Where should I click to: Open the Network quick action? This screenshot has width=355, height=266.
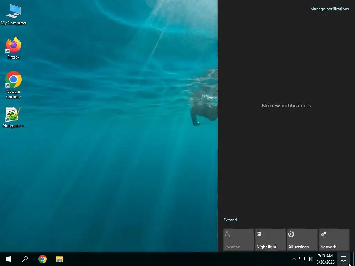pos(334,240)
